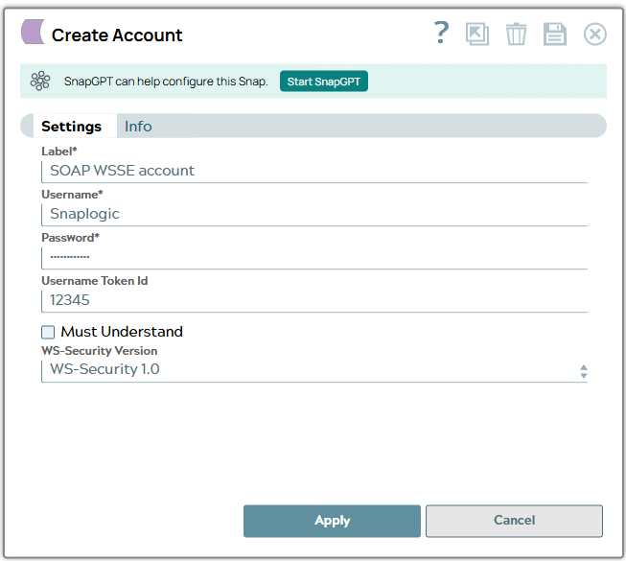Click the SnapGPT flower logo icon

pos(40,82)
